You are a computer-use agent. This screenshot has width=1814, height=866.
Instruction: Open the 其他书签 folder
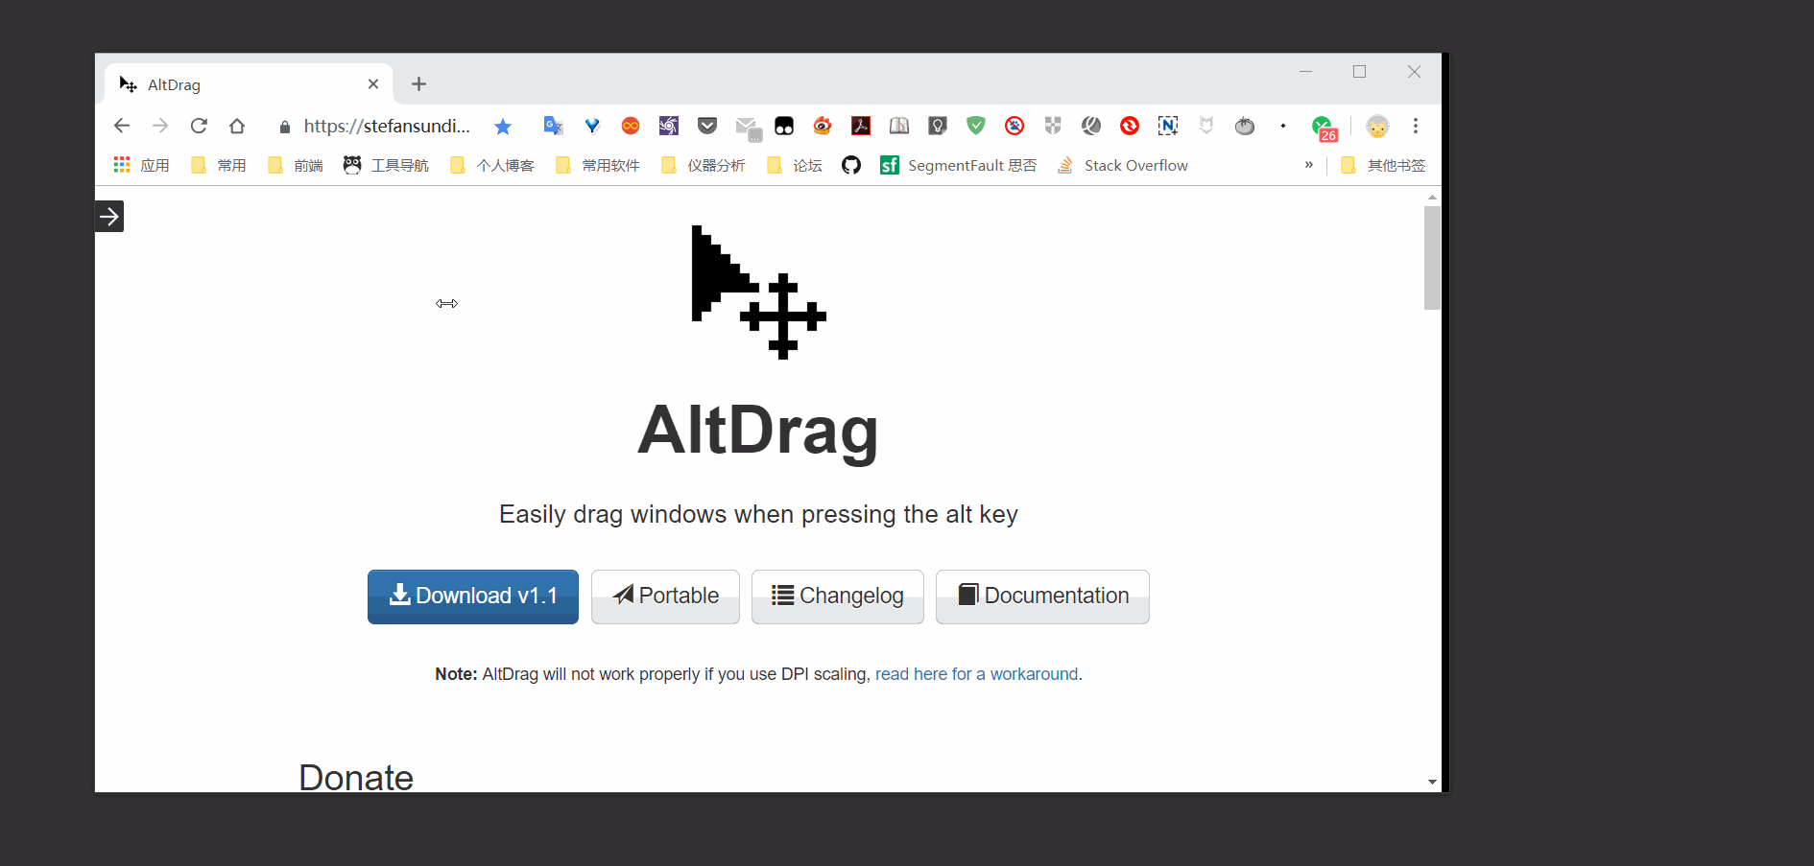(1383, 165)
